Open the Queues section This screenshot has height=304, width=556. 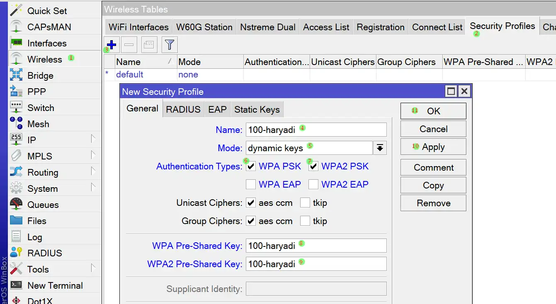pos(43,205)
